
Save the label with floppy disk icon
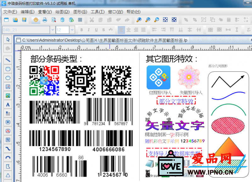tap(24, 20)
